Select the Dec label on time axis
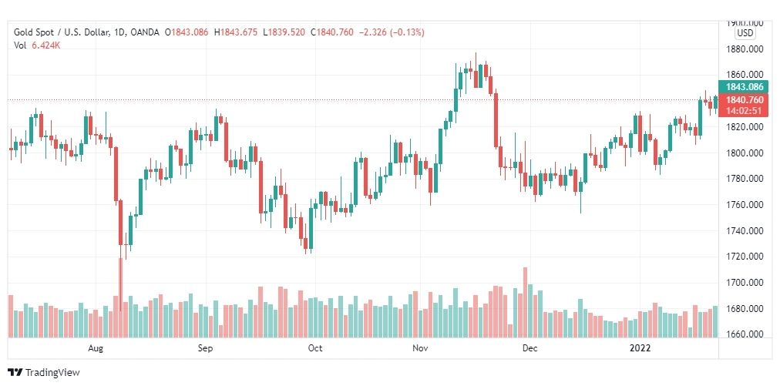Screen dimensions: 780x386 click(530, 348)
